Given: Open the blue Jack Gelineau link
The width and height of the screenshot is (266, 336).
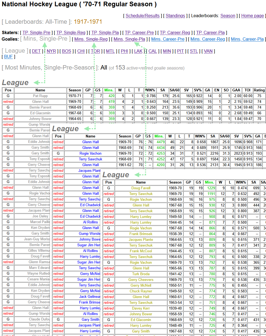Looking at the screenshot, I should 90,297.
